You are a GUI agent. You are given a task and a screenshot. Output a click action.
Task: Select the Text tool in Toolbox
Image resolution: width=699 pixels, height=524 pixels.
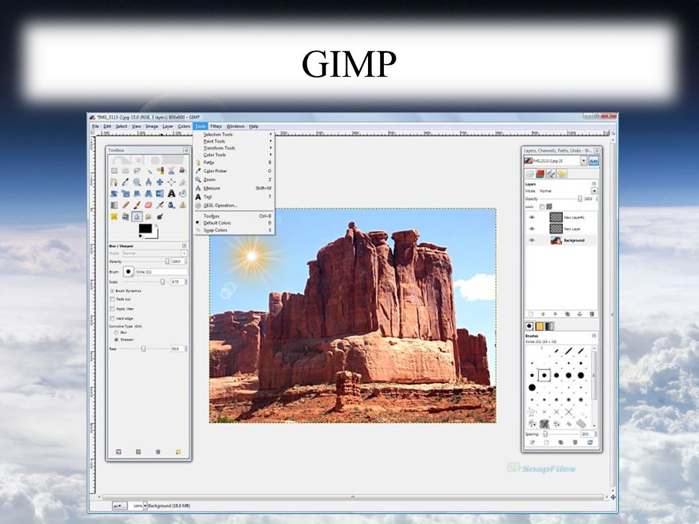click(171, 194)
